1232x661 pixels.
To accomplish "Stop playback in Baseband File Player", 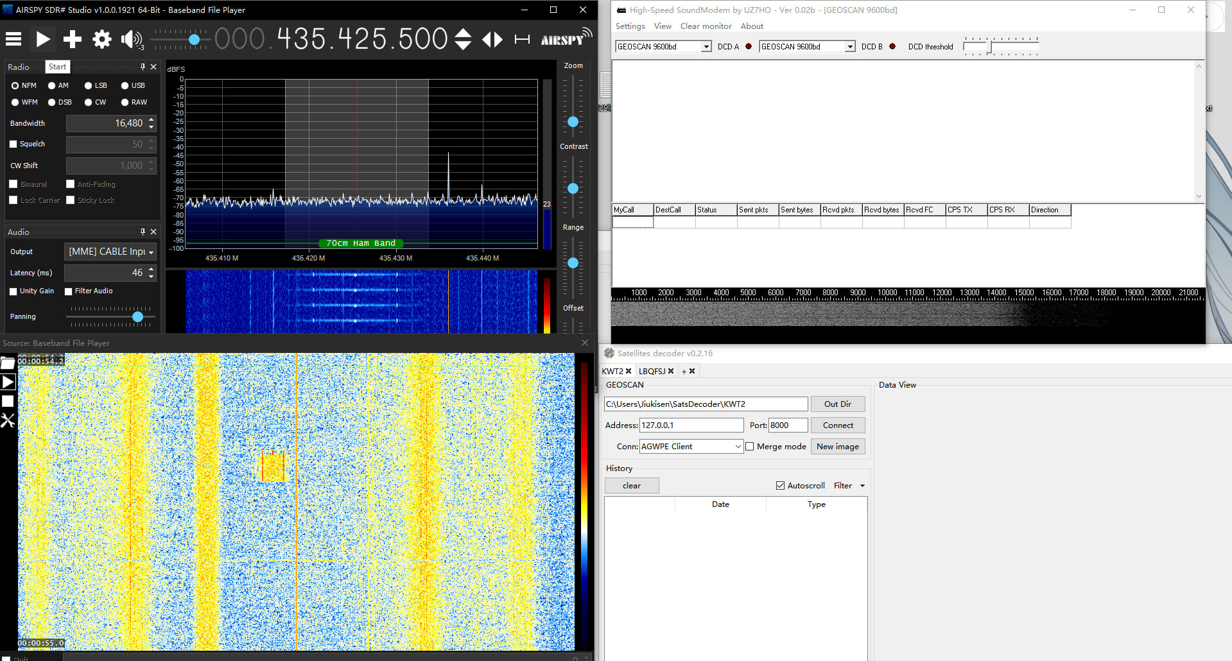I will point(8,401).
